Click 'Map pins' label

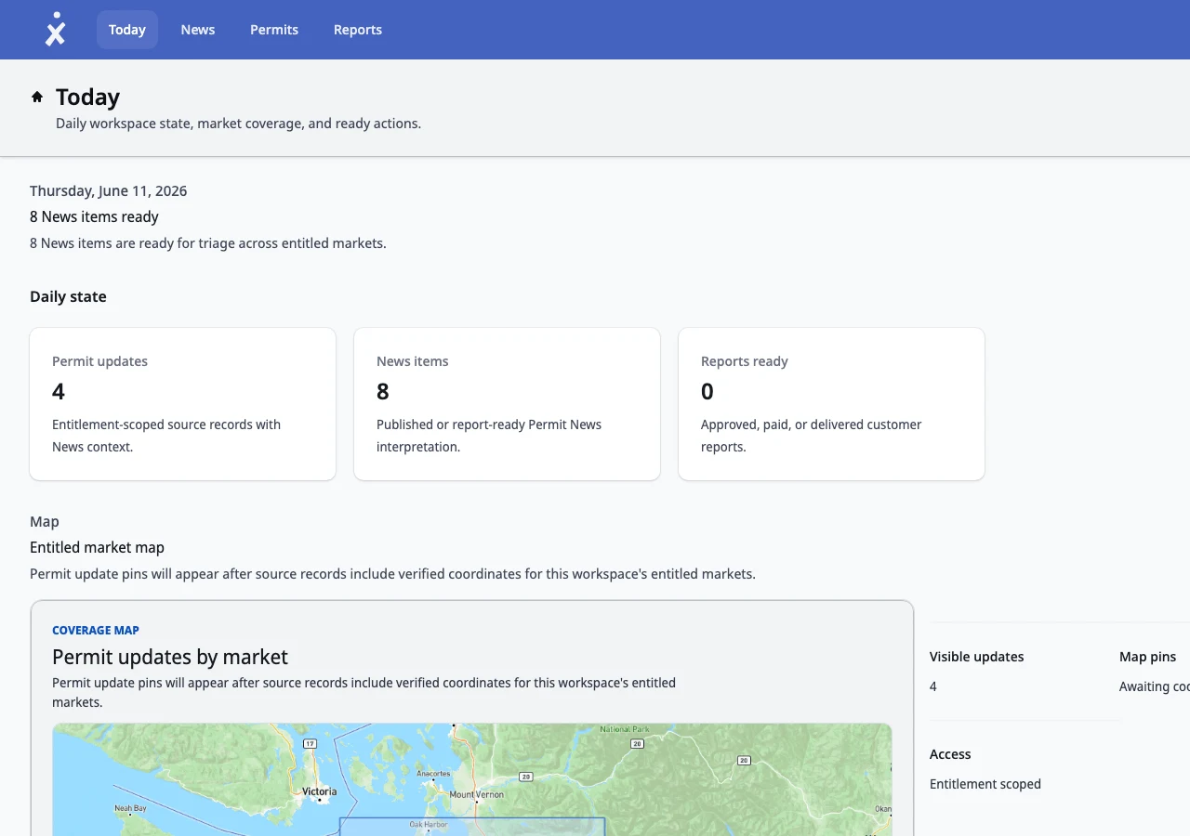click(x=1147, y=657)
